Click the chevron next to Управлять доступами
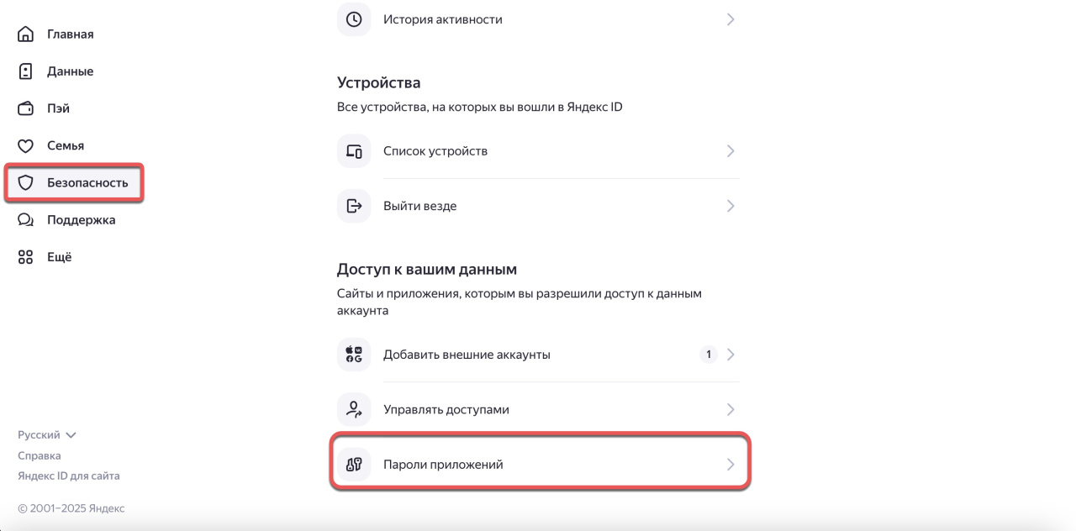Viewport: 1076px width, 531px height. [731, 409]
